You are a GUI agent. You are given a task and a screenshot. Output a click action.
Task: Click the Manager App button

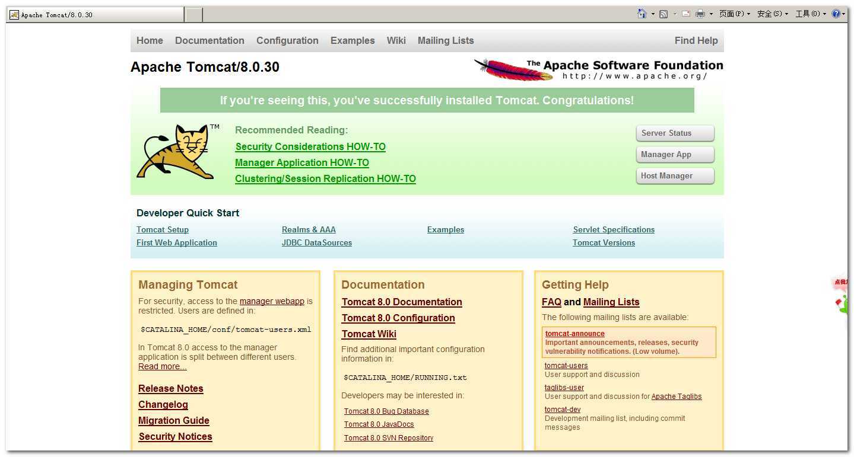pos(675,155)
